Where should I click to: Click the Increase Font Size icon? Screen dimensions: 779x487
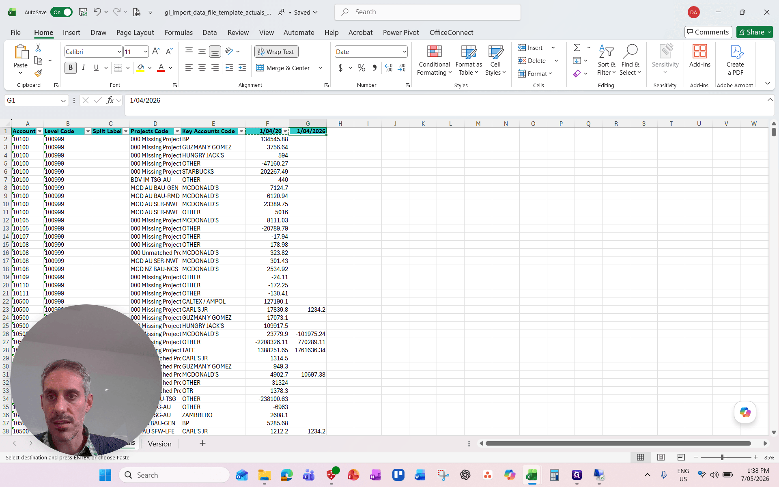tap(156, 51)
